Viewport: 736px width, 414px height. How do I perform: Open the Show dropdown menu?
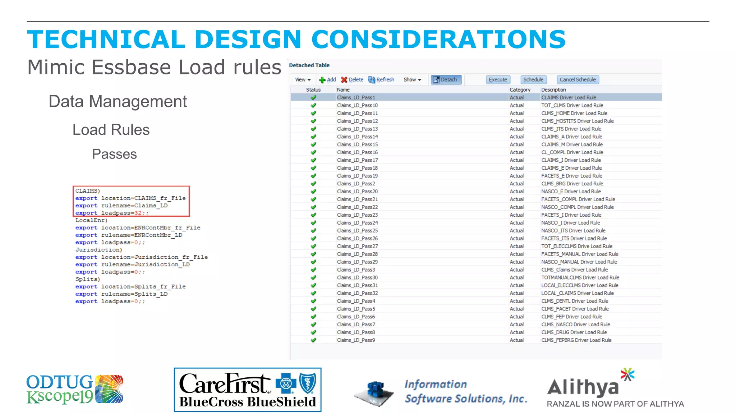tap(412, 80)
